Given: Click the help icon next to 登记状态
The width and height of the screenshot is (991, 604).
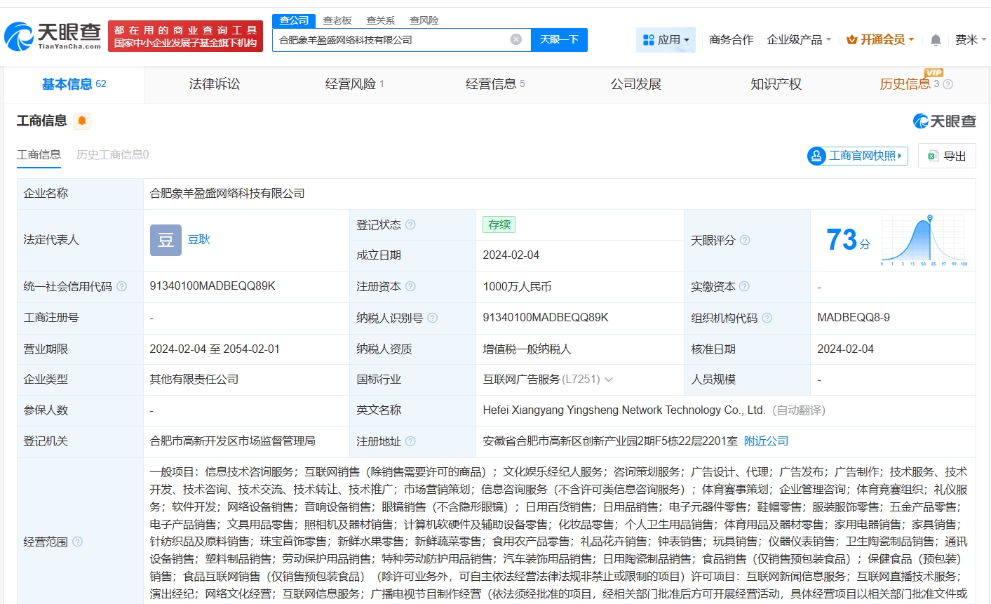Looking at the screenshot, I should click(410, 224).
